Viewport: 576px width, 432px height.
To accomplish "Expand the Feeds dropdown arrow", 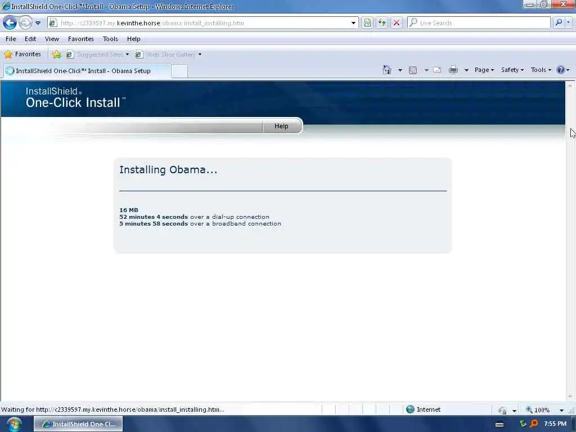I will tap(426, 70).
